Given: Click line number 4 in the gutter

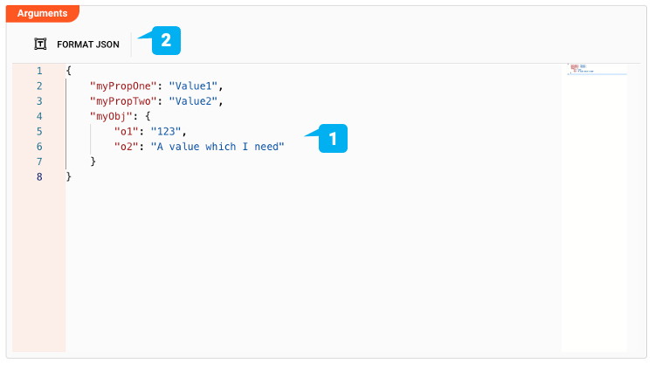Looking at the screenshot, I should (x=39, y=116).
